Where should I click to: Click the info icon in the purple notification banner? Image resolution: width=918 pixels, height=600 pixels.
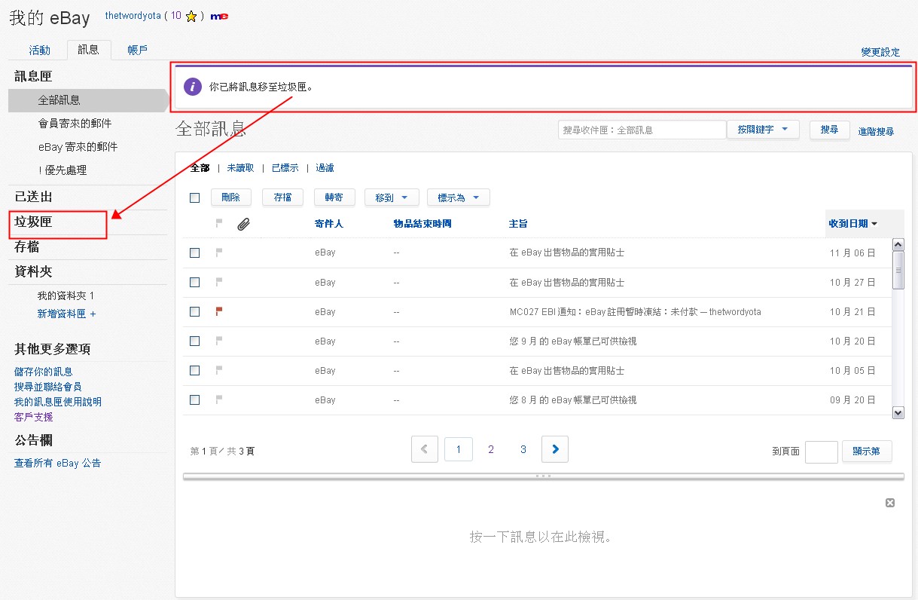[x=192, y=87]
